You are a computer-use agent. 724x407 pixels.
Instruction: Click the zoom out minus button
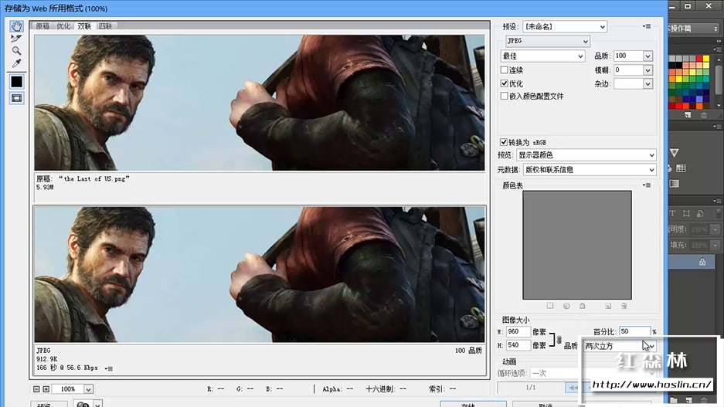pyautogui.click(x=36, y=389)
